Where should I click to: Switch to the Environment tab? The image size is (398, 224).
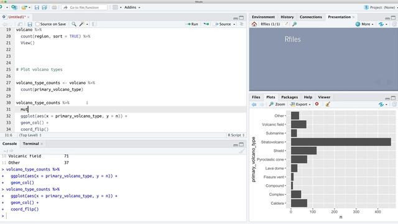point(263,17)
